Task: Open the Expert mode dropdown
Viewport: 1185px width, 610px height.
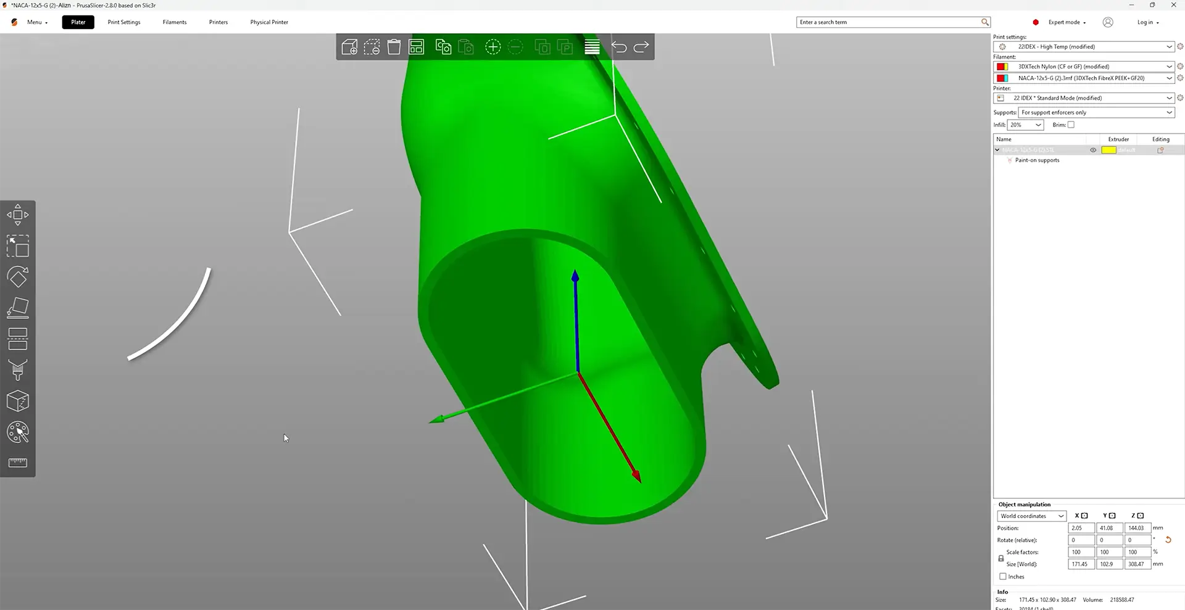Action: 1066,22
